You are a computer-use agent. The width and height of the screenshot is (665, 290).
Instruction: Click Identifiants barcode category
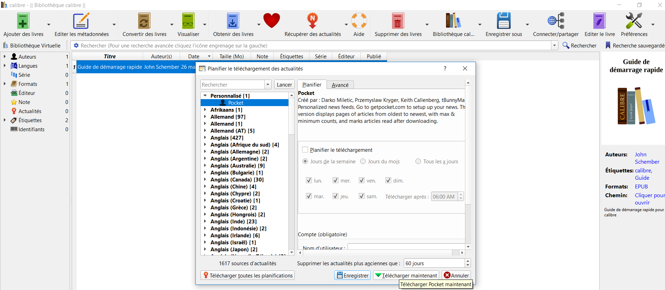[31, 129]
